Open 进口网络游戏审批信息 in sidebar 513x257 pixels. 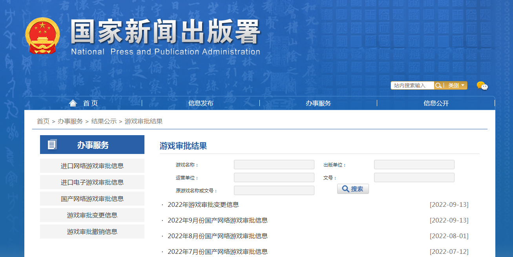(92, 166)
